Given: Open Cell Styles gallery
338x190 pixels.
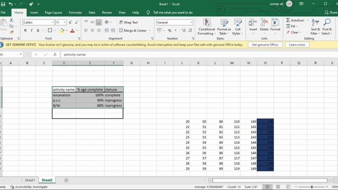Looking at the screenshot, I should [x=238, y=27].
